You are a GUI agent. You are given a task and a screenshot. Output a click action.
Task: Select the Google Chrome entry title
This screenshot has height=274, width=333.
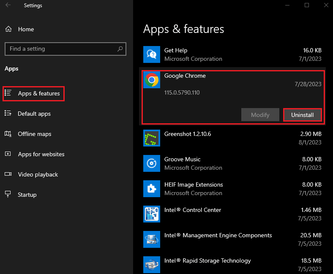coord(185,76)
